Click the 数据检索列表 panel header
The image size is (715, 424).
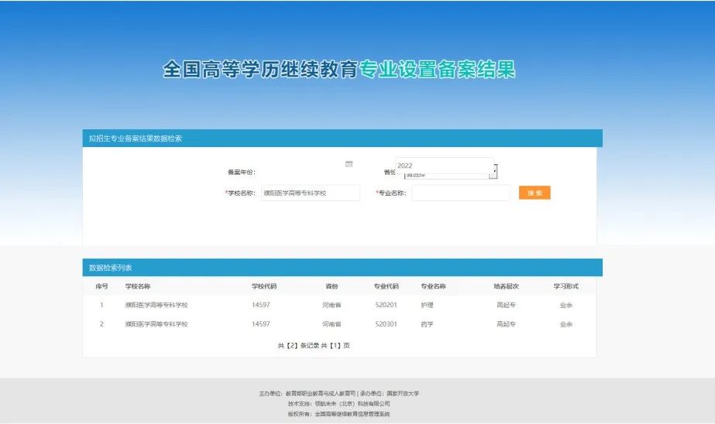pos(342,268)
